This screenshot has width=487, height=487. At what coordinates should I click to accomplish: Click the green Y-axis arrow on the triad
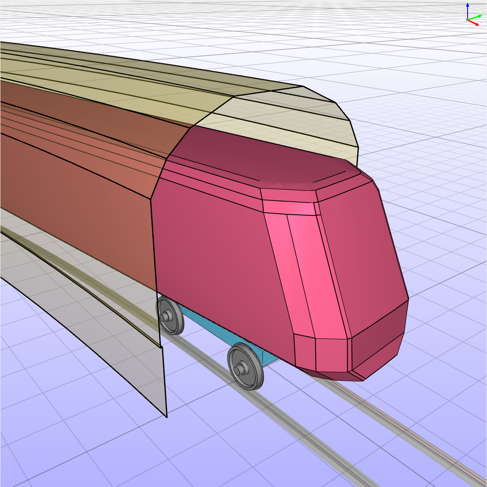[477, 17]
